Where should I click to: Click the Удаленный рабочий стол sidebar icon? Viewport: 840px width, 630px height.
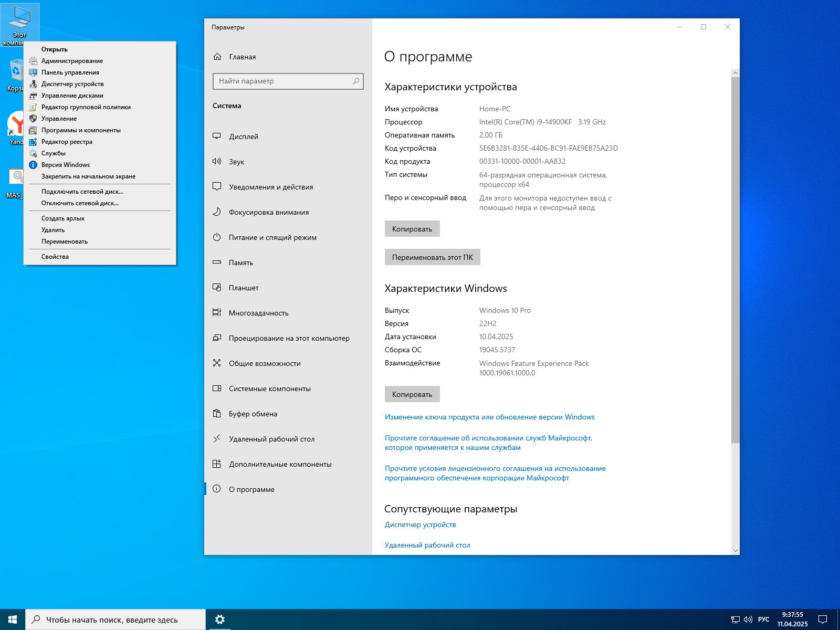[217, 438]
